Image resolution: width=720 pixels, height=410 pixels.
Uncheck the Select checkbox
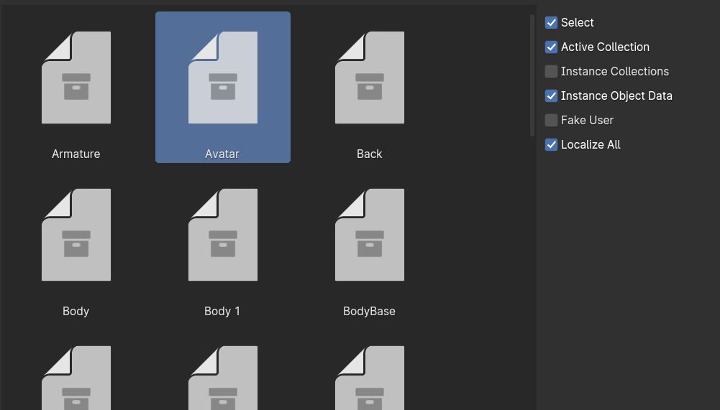[x=551, y=22]
